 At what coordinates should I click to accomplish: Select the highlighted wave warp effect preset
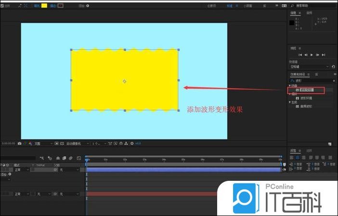(x=306, y=90)
